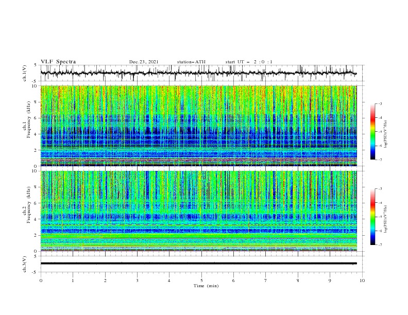Click the ch.1 frequency tick label "6"

[36, 118]
